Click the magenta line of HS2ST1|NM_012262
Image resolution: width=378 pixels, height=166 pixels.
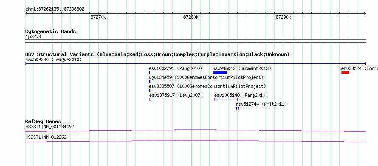click(x=195, y=141)
